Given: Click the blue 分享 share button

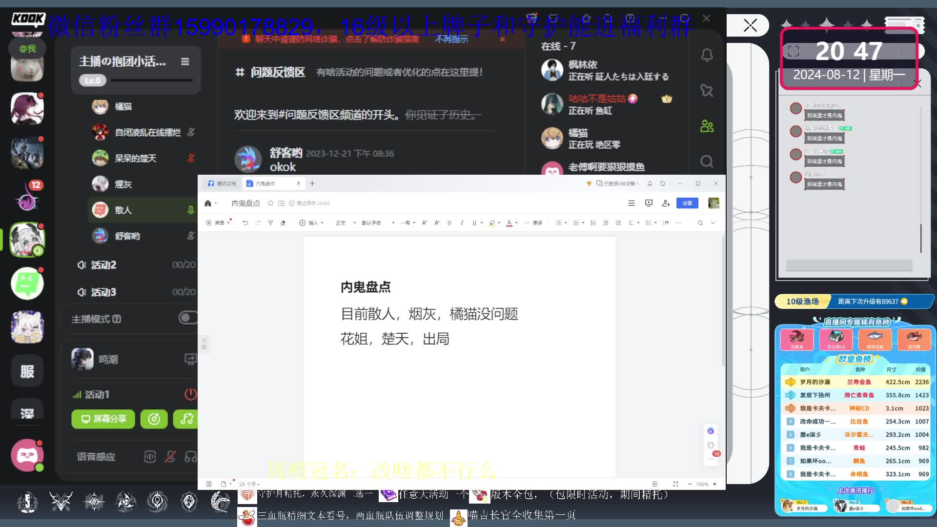Looking at the screenshot, I should coord(687,203).
